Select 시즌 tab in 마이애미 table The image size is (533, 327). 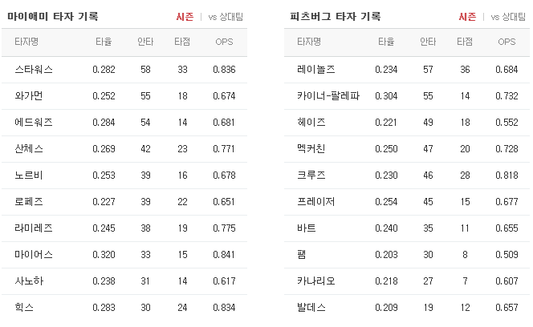point(185,17)
